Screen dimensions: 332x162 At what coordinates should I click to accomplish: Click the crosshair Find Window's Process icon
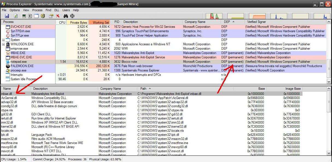tap(72, 16)
